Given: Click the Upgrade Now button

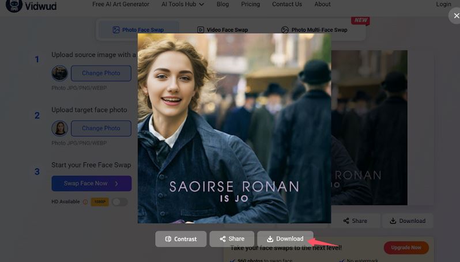Looking at the screenshot, I should click(406, 248).
